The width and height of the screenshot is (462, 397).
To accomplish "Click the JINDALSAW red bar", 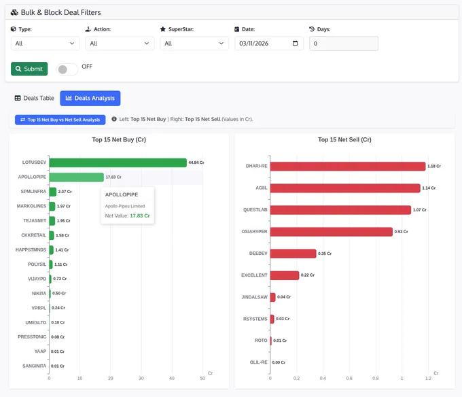I will pyautogui.click(x=273, y=297).
